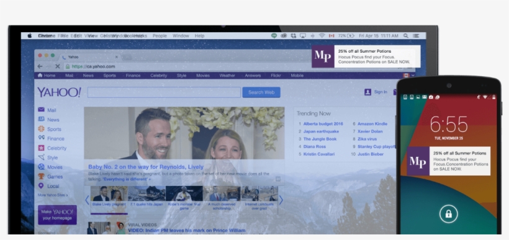Open Weather in the Yahoo navbar
This screenshot has width=509, height=240.
[227, 75]
